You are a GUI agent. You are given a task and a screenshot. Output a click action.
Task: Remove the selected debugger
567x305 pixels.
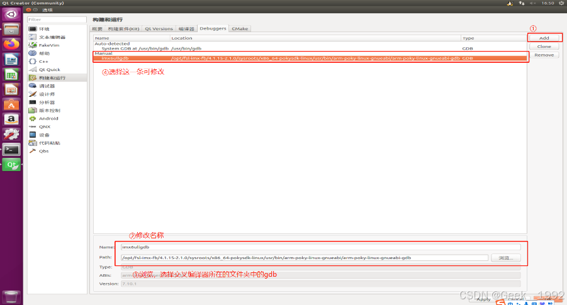click(544, 55)
